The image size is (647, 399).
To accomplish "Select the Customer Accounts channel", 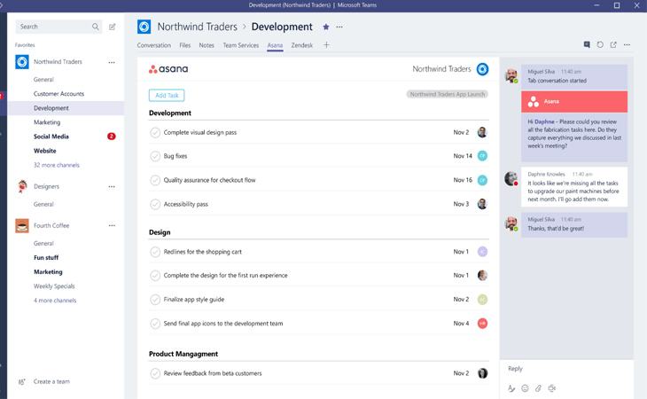I will coord(59,94).
